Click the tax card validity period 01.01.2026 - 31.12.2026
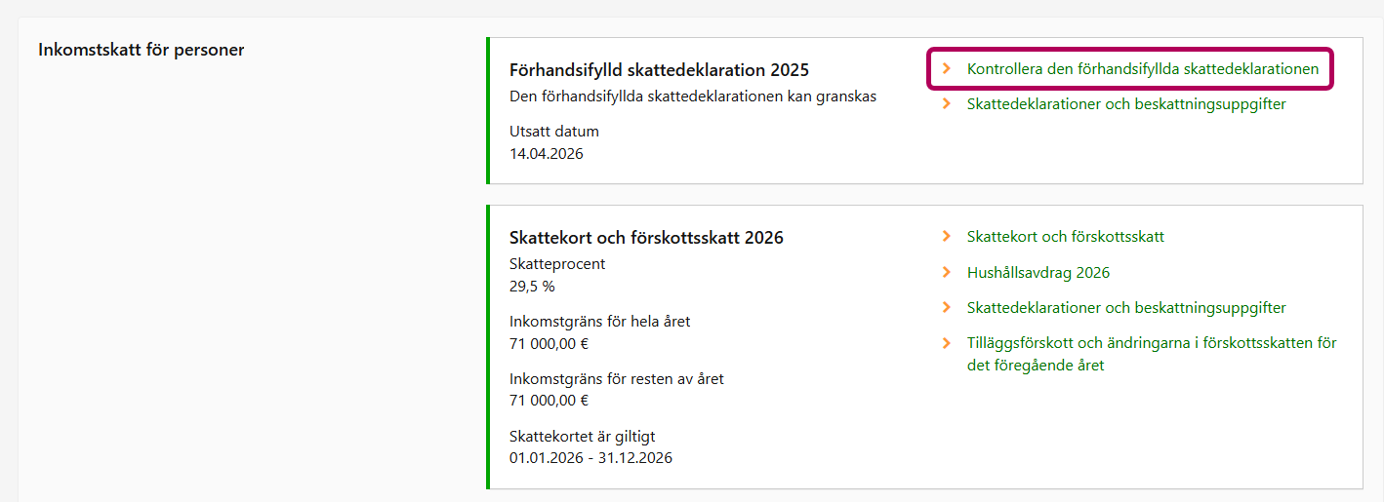 pyautogui.click(x=590, y=457)
